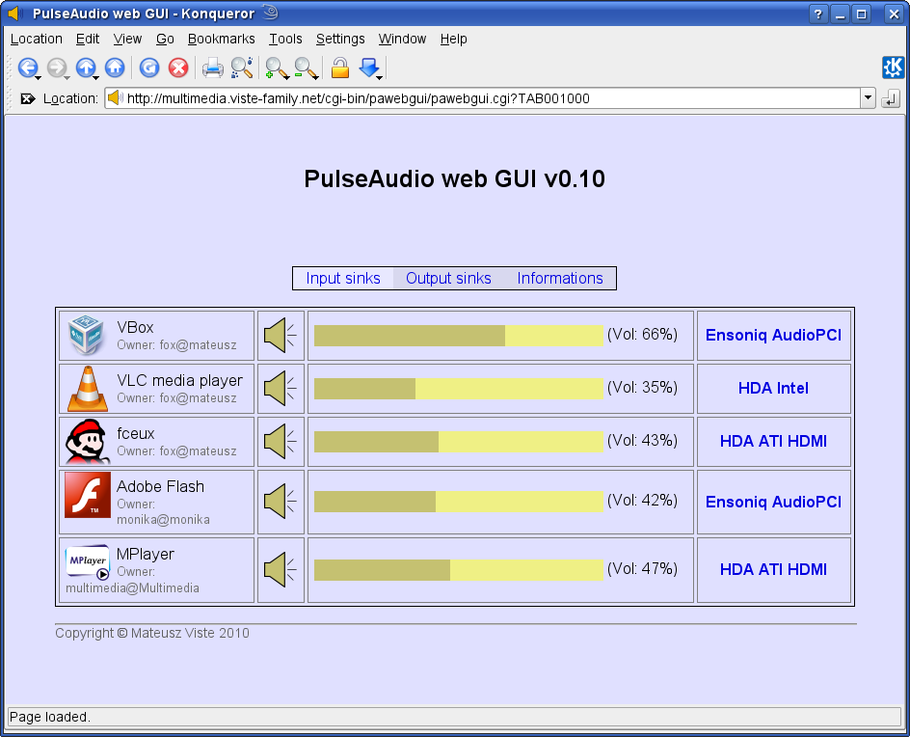910x737 pixels.
Task: Switch to the Output sinks tab
Action: [x=448, y=278]
